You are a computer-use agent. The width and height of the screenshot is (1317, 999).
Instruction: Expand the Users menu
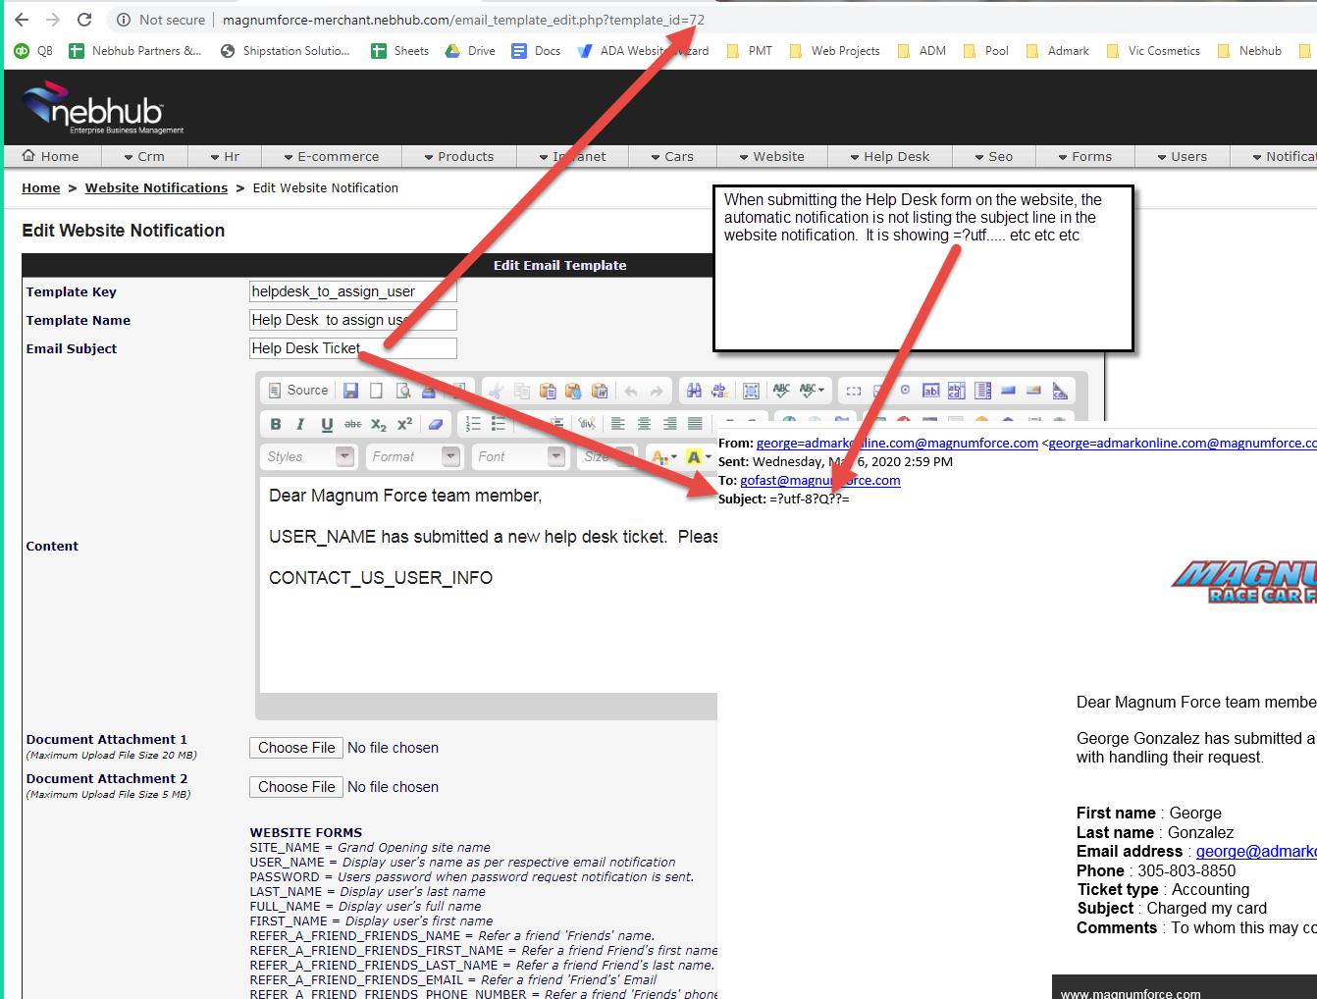1182,156
